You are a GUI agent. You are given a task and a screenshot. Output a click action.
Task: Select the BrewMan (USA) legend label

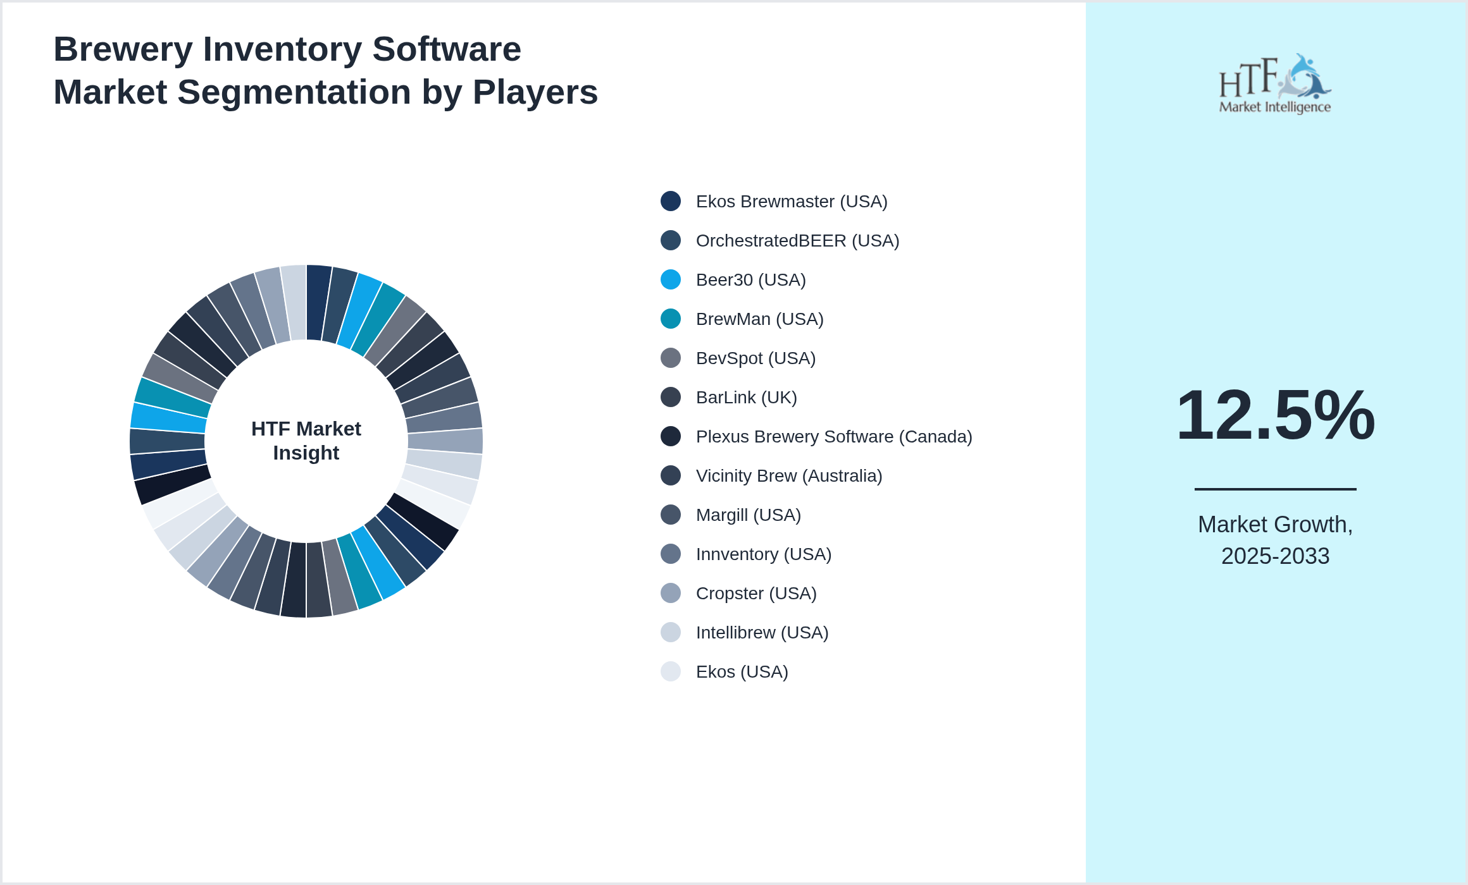coord(760,319)
